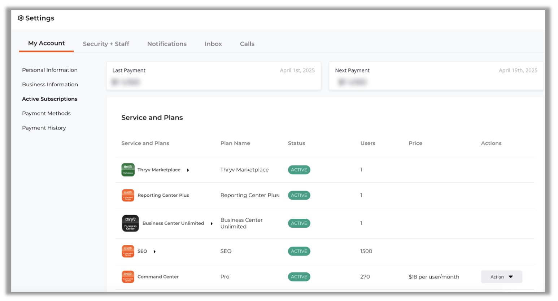Click ACTIVE badge in Thryv Marketplace row
Image resolution: width=558 pixels, height=301 pixels.
[x=299, y=170]
